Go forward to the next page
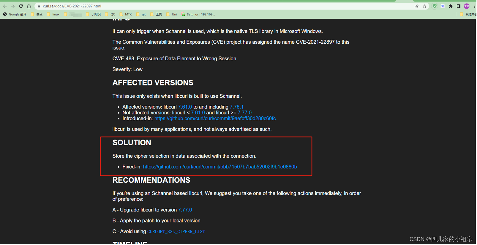The height and width of the screenshot is (245, 477). 13,6
